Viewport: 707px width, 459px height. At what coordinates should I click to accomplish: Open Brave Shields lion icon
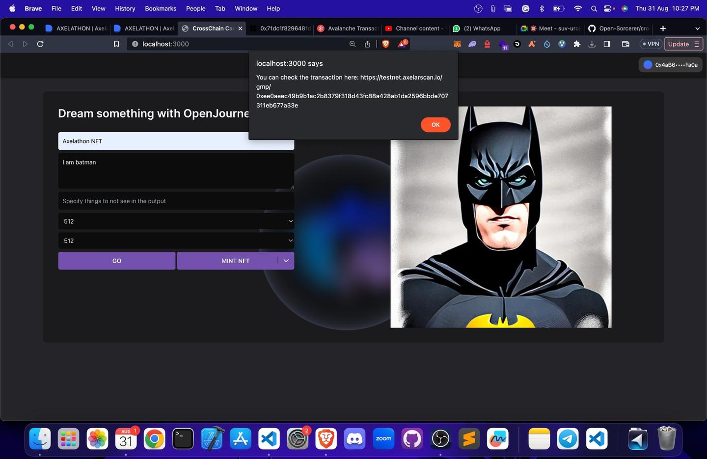point(386,44)
